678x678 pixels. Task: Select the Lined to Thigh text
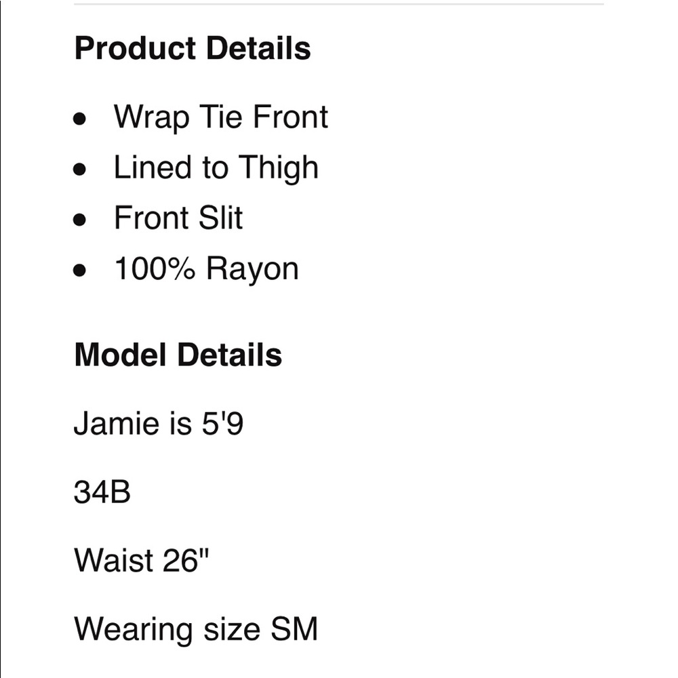tap(216, 168)
